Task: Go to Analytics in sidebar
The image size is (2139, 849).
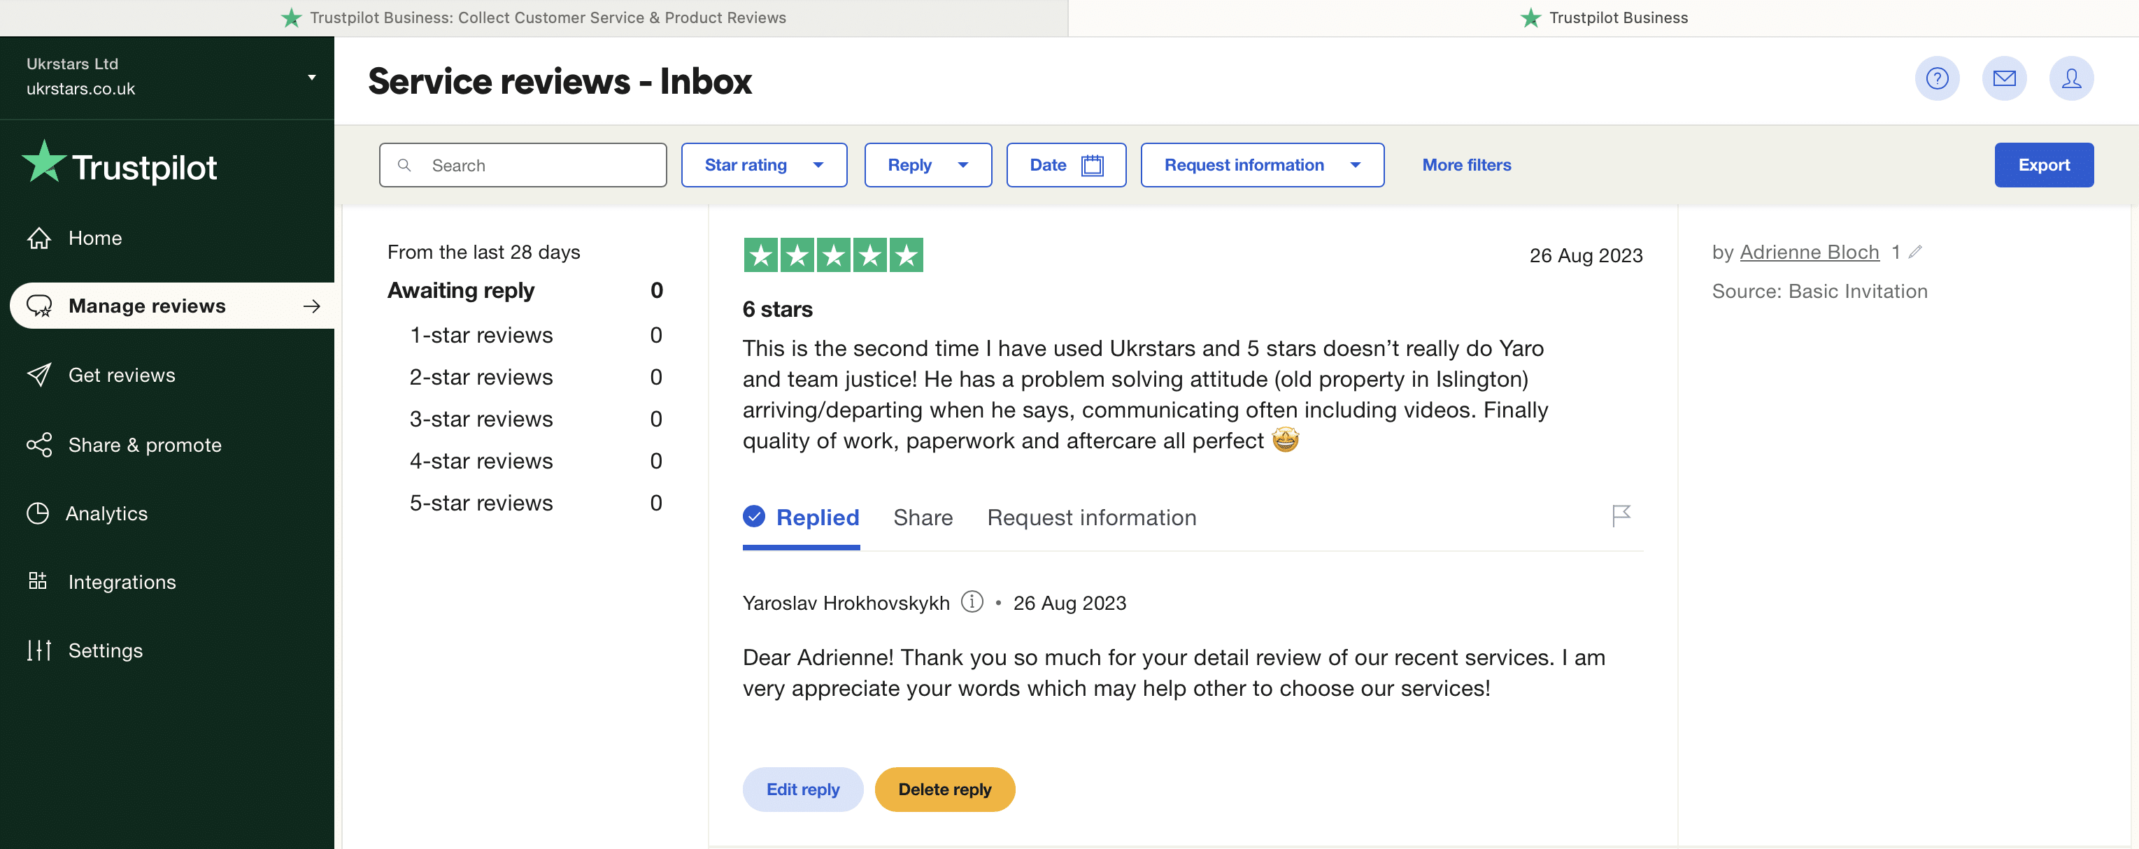Action: tap(106, 514)
